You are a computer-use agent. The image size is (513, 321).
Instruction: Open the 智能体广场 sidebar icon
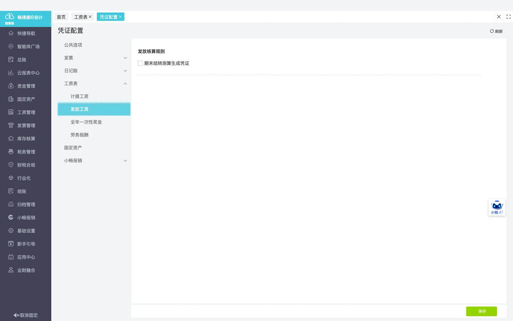point(11,46)
